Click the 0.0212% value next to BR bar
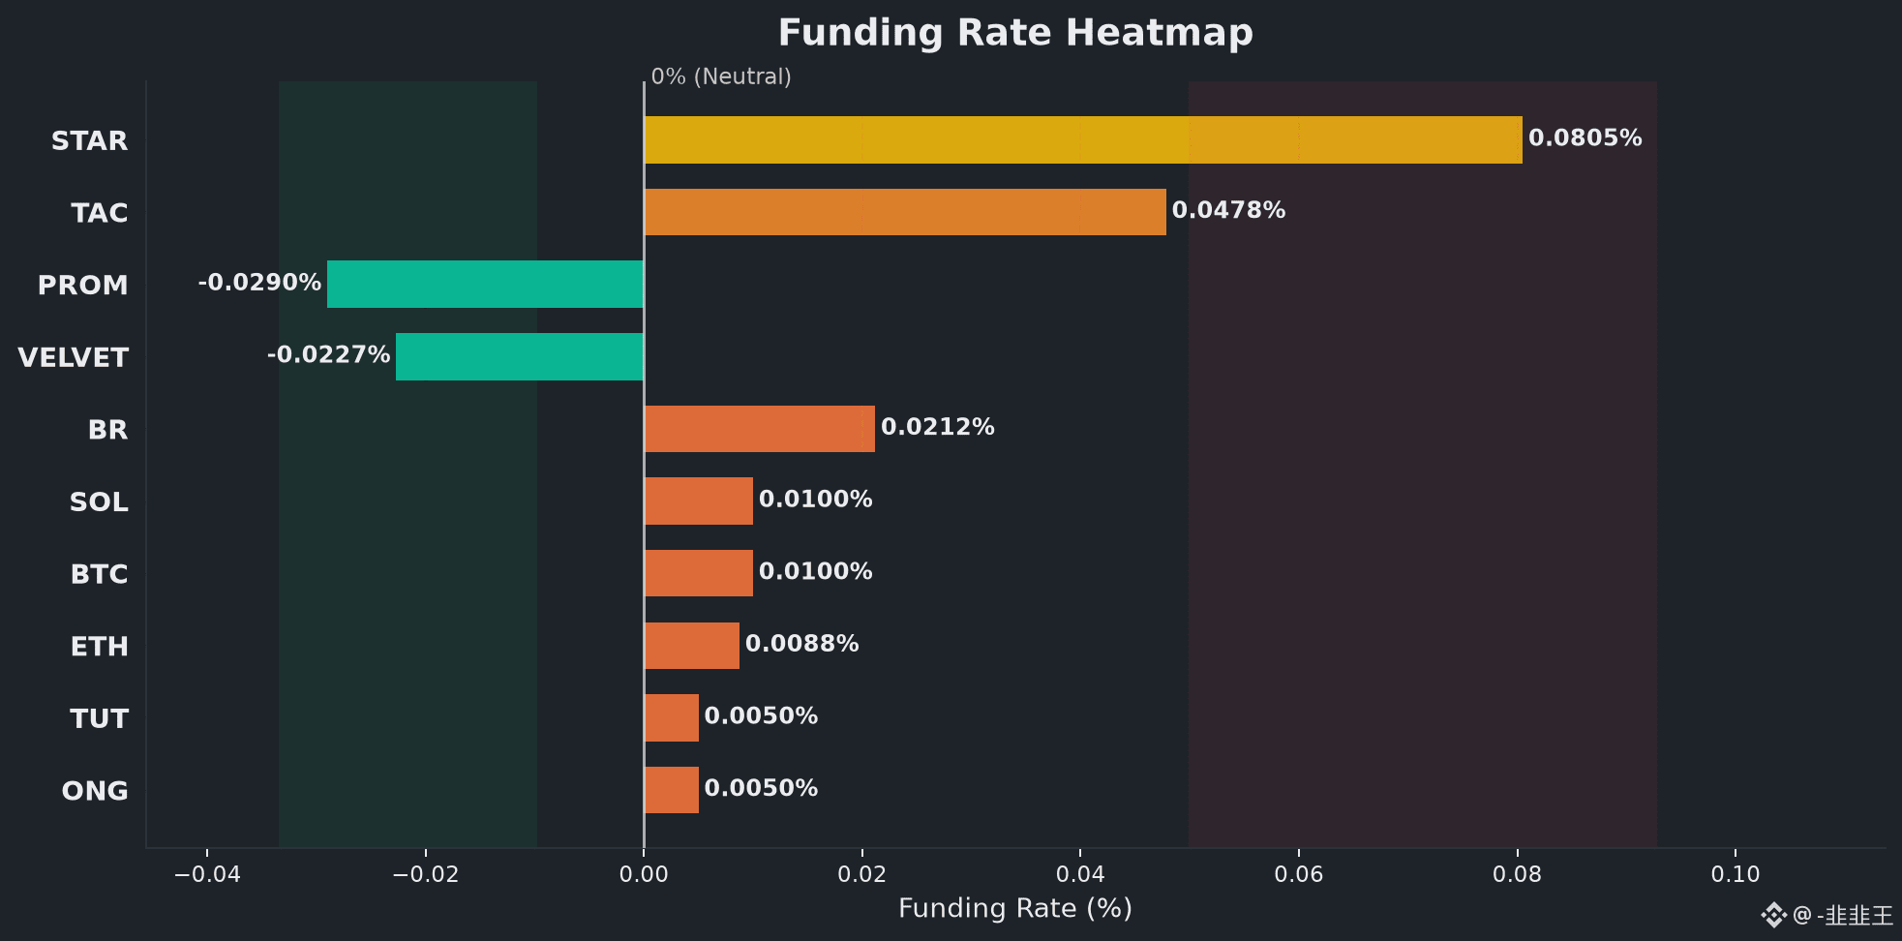This screenshot has width=1902, height=941. pyautogui.click(x=938, y=427)
